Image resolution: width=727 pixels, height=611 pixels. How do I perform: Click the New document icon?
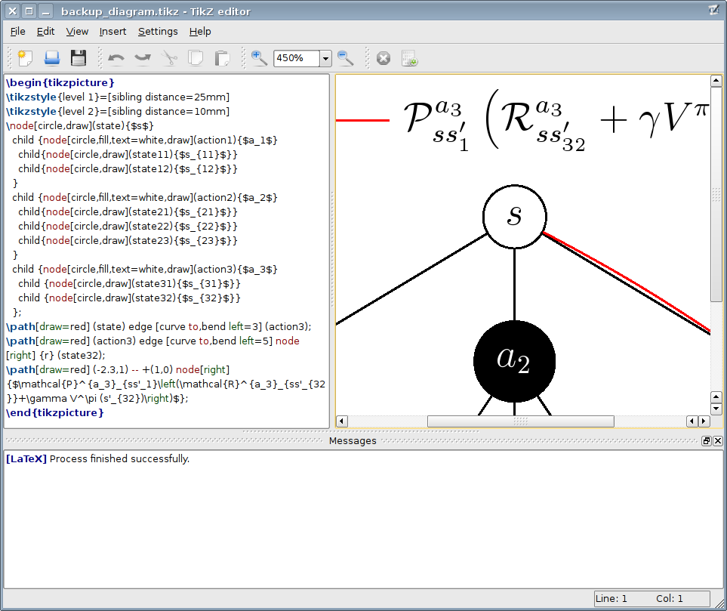coord(25,58)
